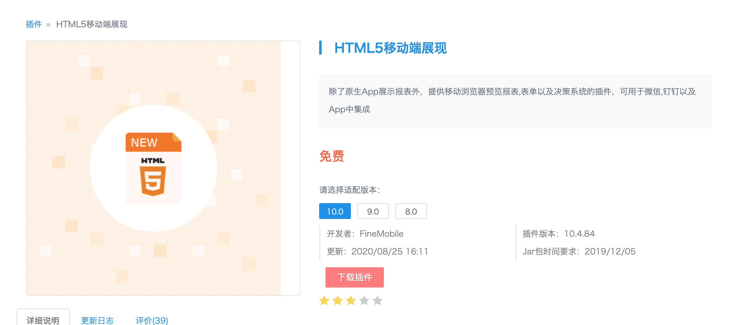Click the fourth rating star
This screenshot has height=325, width=736.
(364, 300)
